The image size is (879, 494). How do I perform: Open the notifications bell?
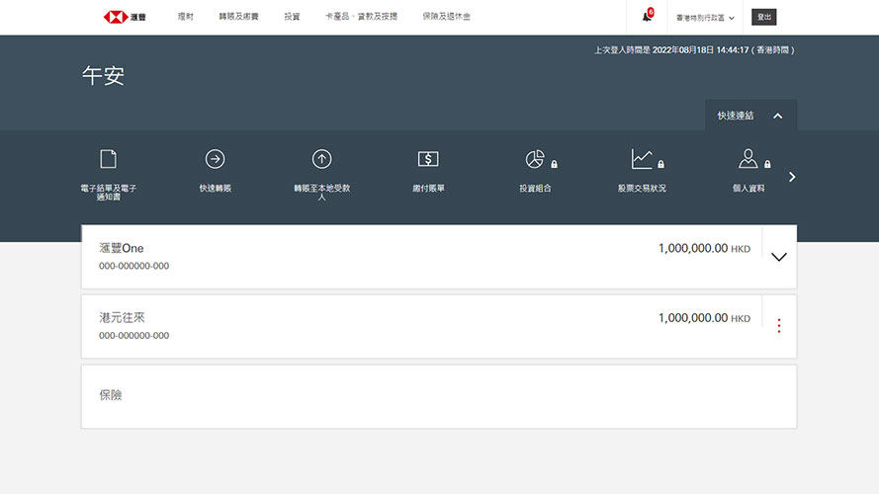(648, 16)
